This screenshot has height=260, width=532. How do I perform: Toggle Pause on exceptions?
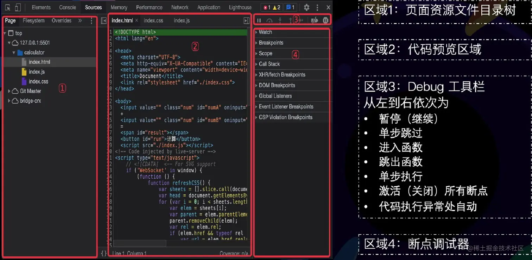click(x=325, y=20)
